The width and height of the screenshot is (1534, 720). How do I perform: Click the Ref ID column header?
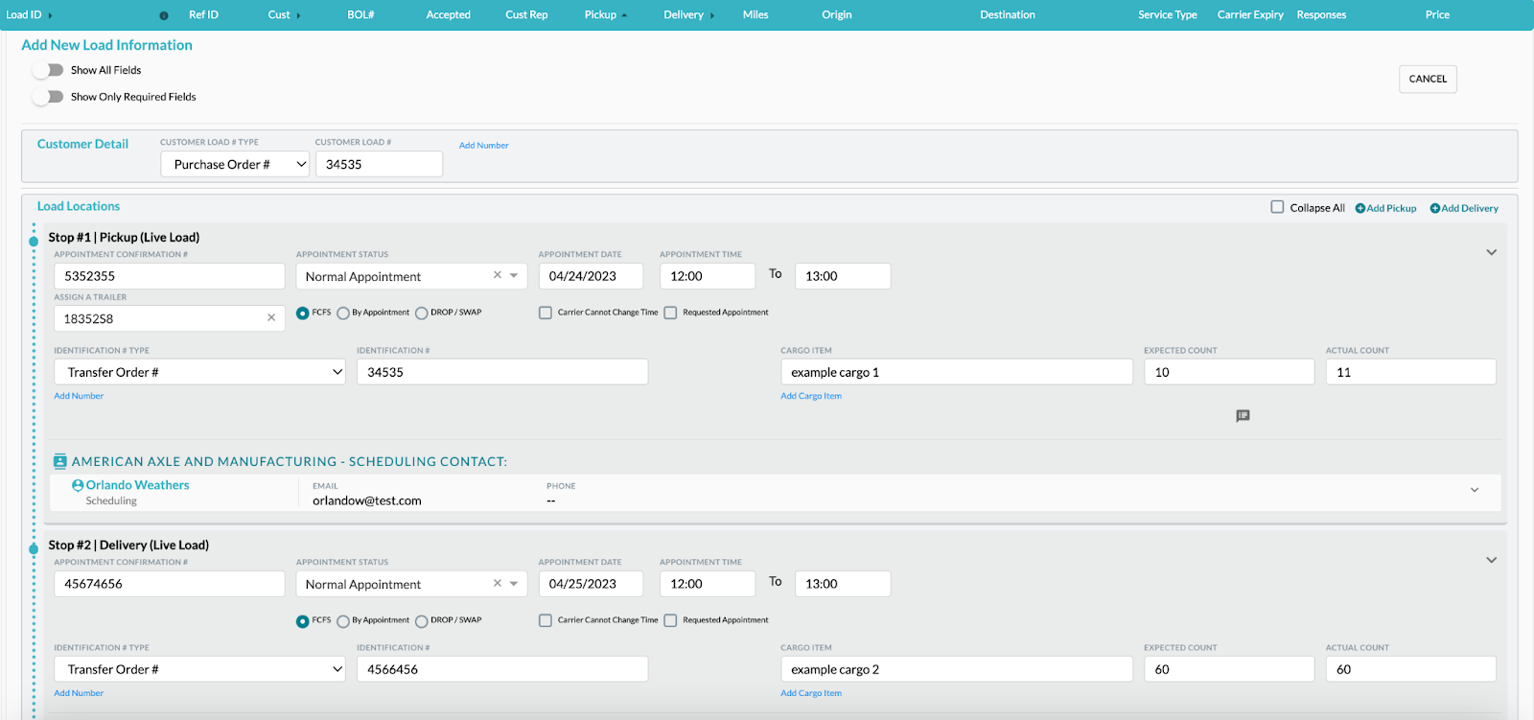tap(203, 14)
